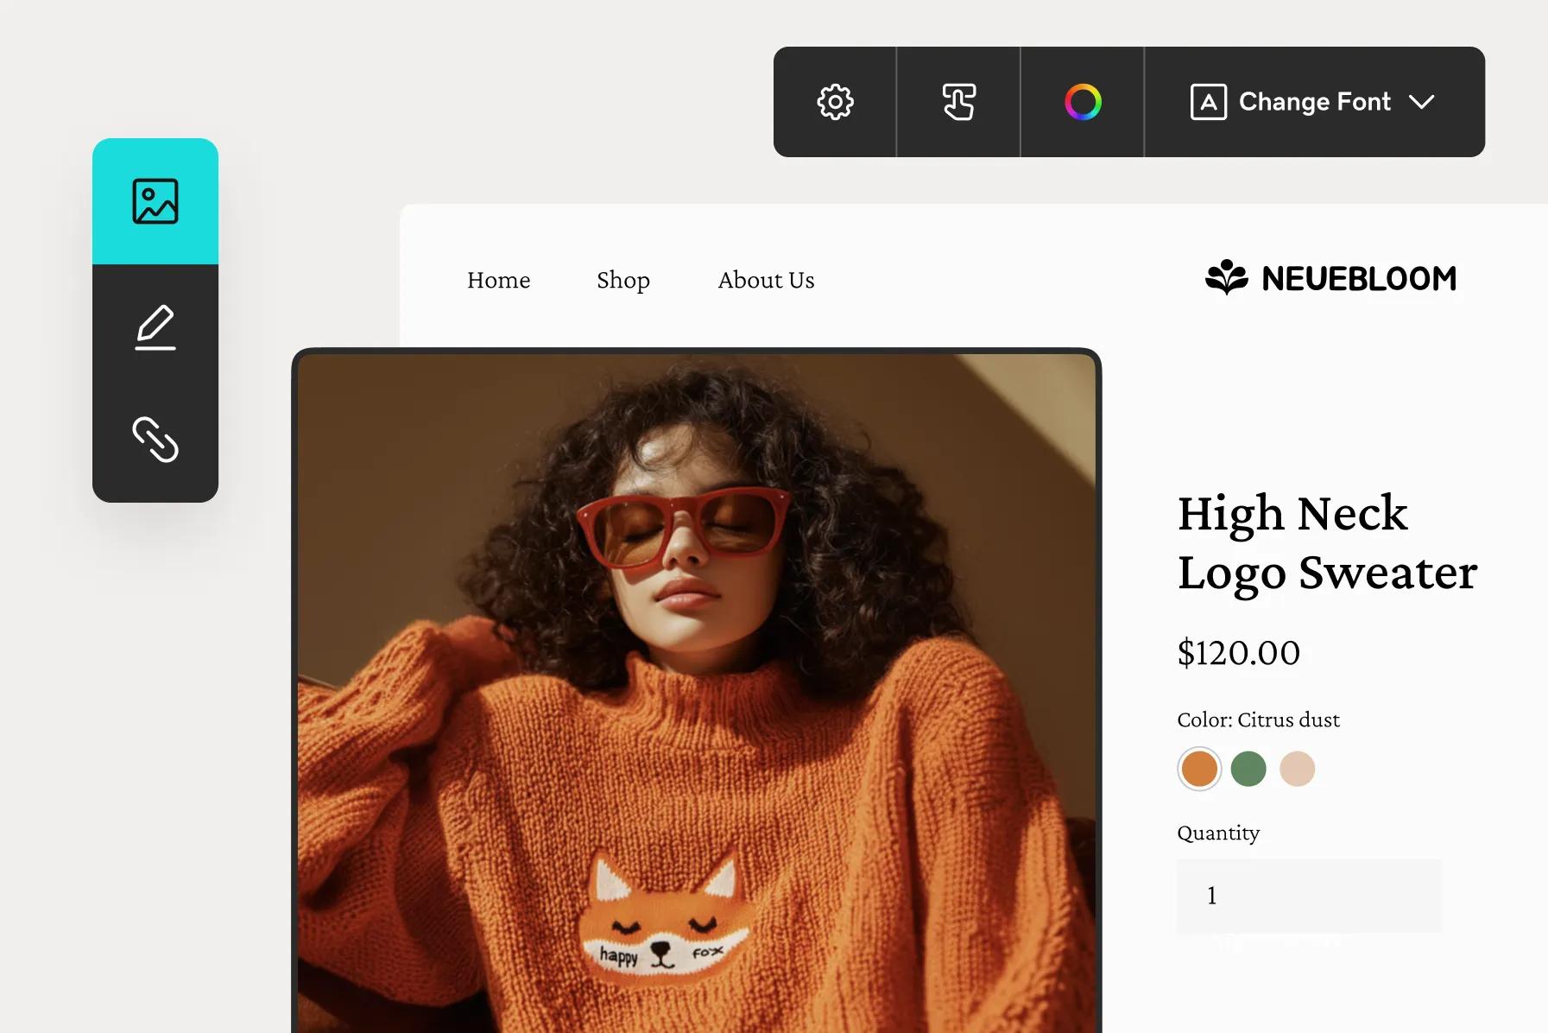Pick the currently selected orange color swatch
This screenshot has height=1033, width=1548.
click(1198, 768)
